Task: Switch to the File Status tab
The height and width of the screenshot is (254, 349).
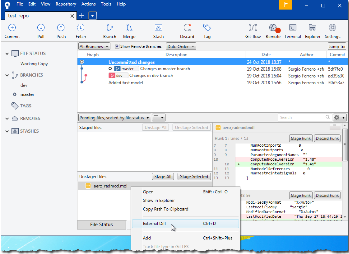Action: 101,224
